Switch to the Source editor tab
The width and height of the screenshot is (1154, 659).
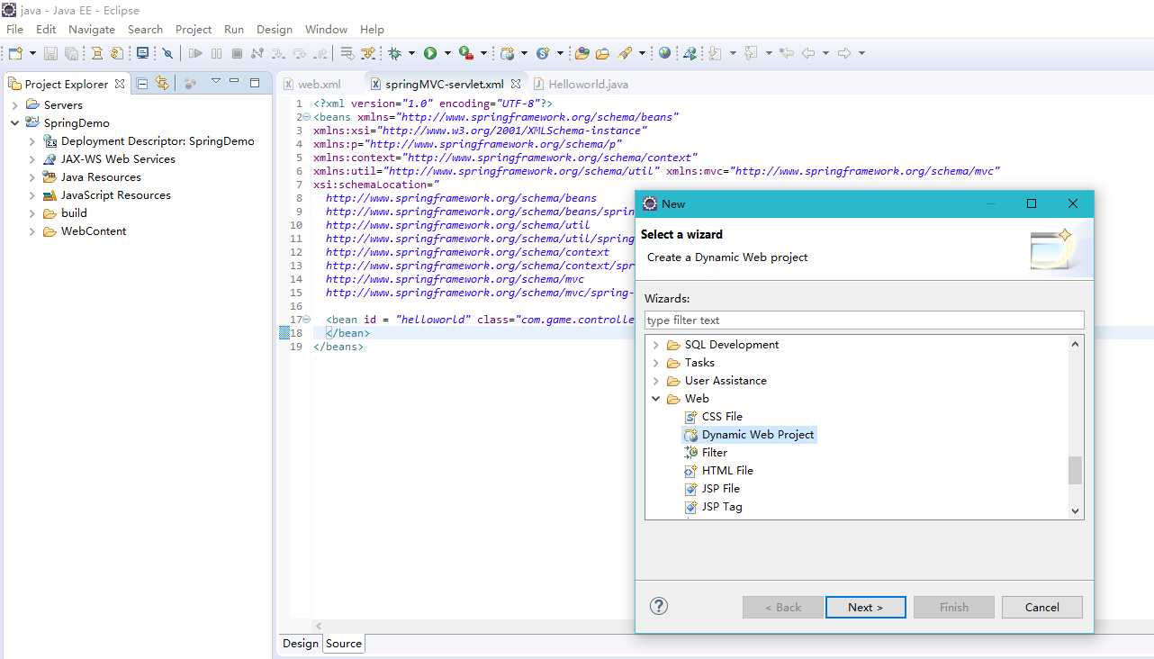pyautogui.click(x=344, y=644)
